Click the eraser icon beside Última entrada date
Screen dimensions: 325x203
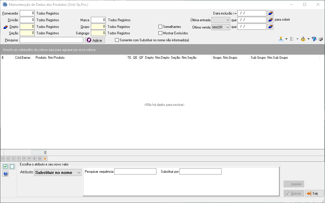click(x=270, y=20)
